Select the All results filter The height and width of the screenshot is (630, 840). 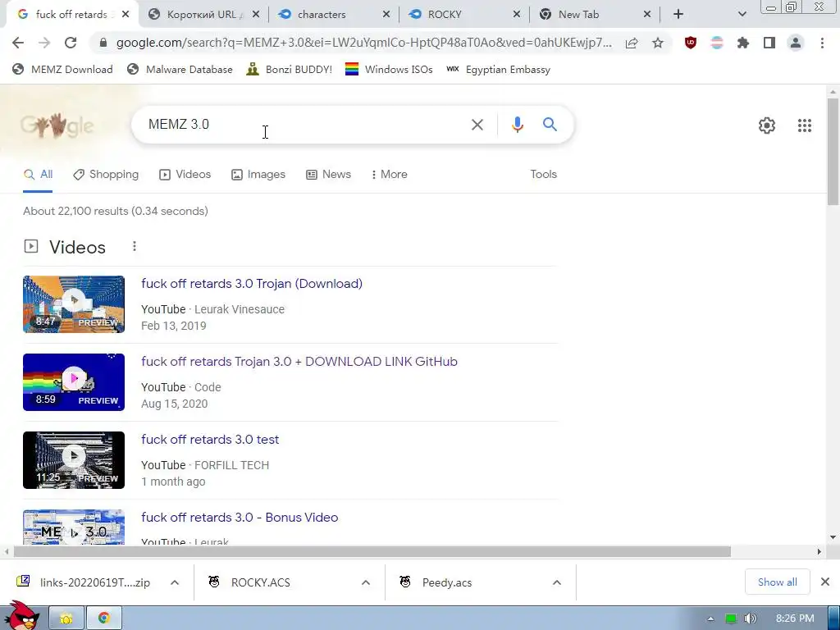click(x=38, y=174)
